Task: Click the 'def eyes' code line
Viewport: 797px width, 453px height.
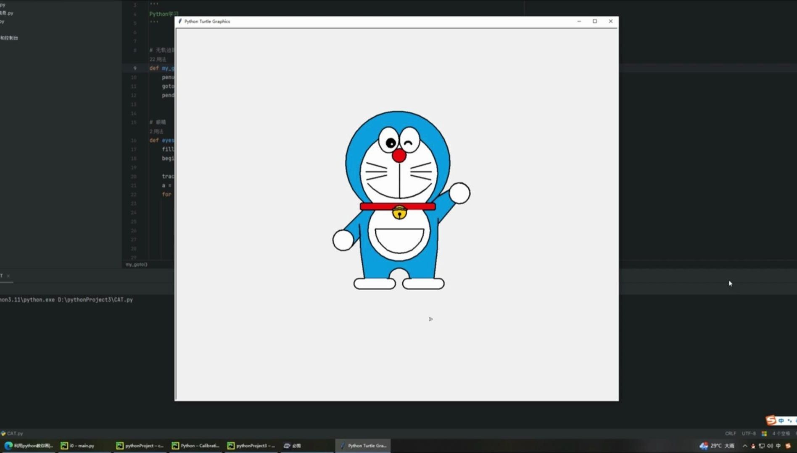Action: pyautogui.click(x=161, y=140)
